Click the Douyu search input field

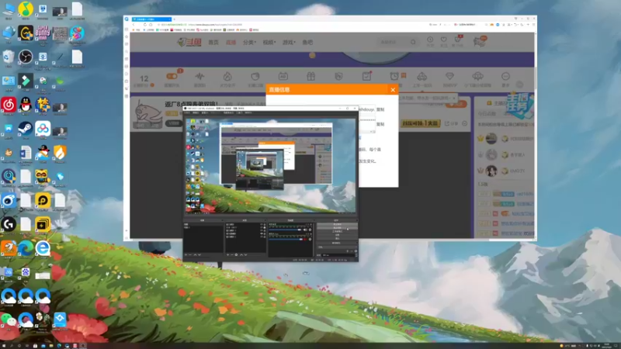point(393,42)
